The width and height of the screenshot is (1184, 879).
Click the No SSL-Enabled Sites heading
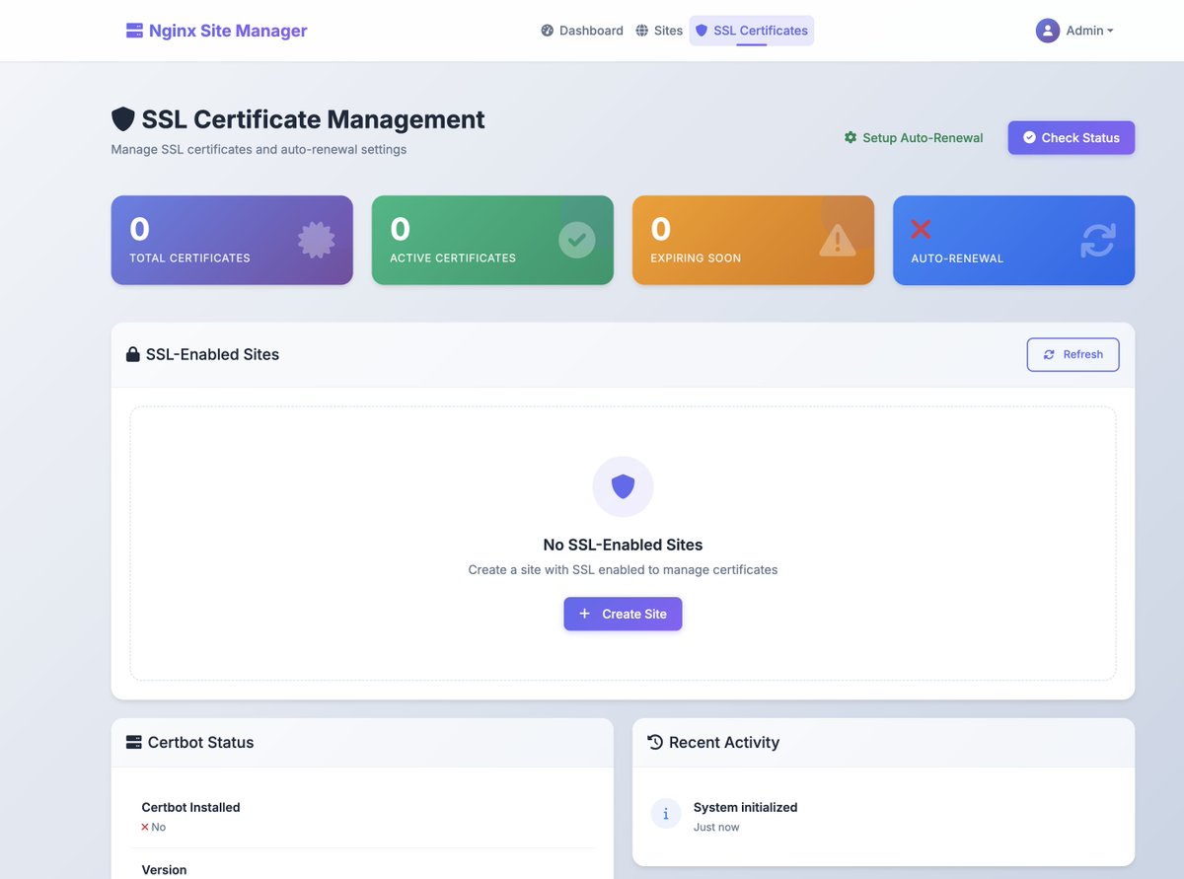[x=623, y=545]
